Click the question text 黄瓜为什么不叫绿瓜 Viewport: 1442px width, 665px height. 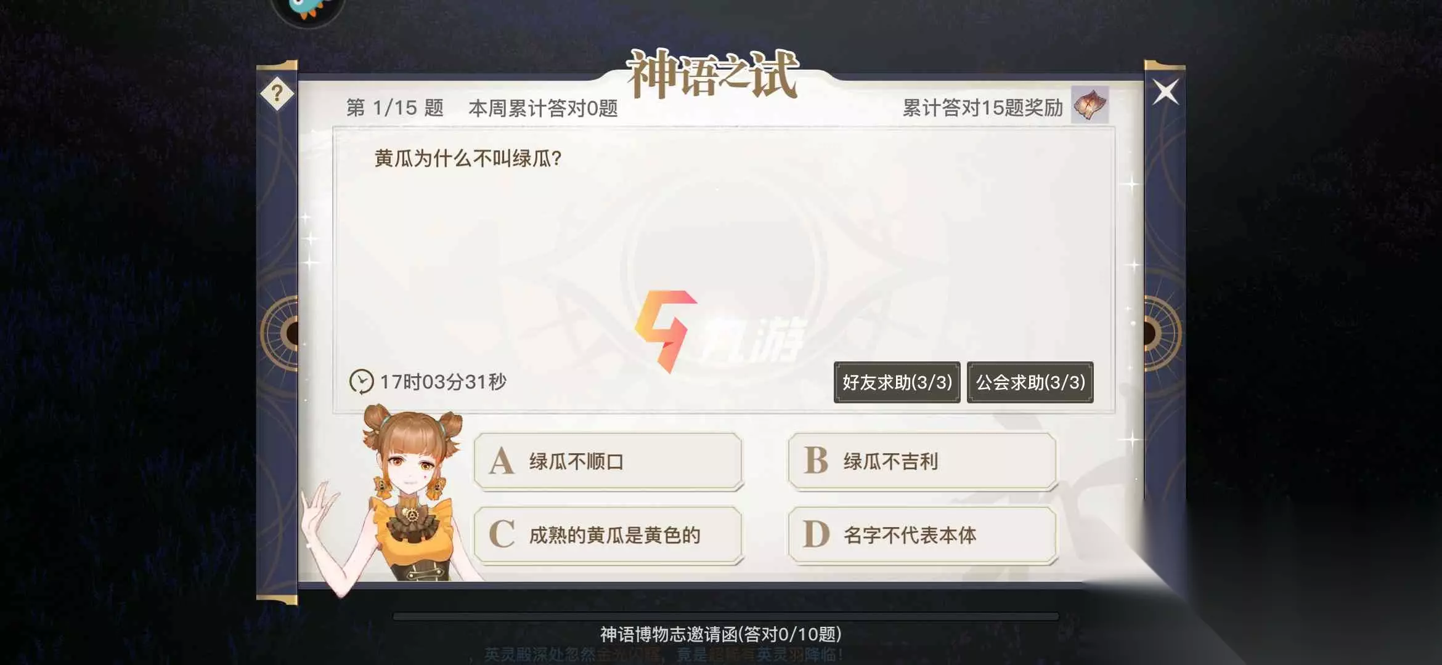pyautogui.click(x=468, y=158)
